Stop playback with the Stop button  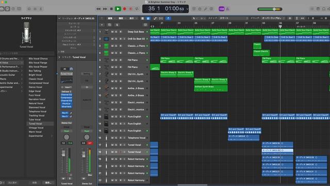coord(111,9)
